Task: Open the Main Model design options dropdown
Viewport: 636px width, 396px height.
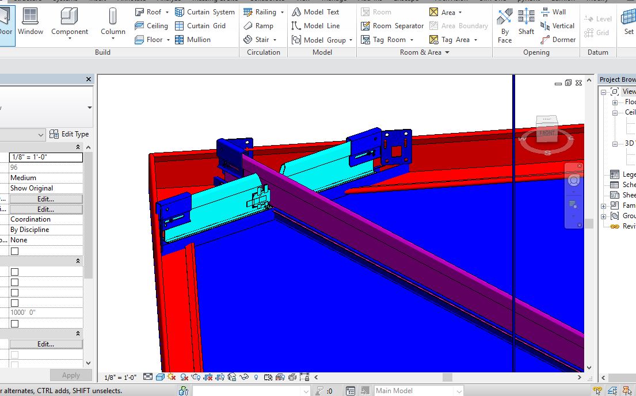Action: (458, 391)
